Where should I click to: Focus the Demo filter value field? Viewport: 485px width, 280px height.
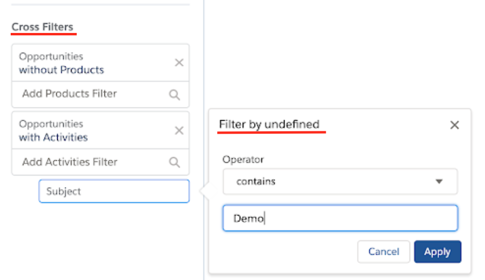pyautogui.click(x=340, y=218)
